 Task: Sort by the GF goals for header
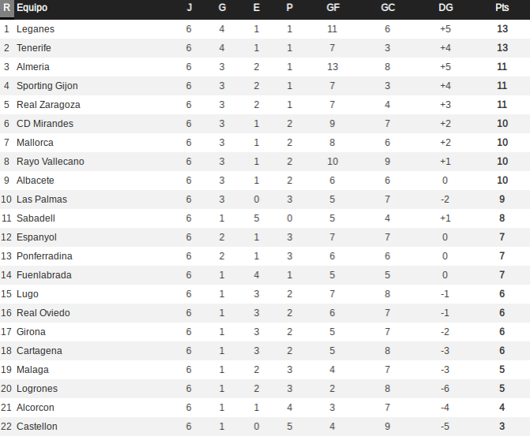coord(333,8)
